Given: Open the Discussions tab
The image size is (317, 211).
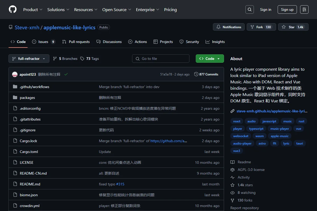Looking at the screenshot, I should [x=109, y=42].
